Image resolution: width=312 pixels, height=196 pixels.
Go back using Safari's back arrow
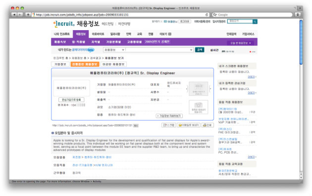[x=14, y=14]
